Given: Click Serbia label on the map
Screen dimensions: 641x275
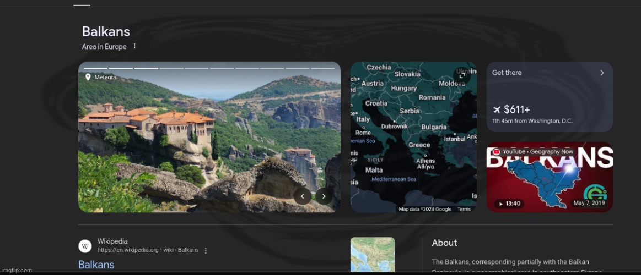Looking at the screenshot, I should click(x=409, y=111).
